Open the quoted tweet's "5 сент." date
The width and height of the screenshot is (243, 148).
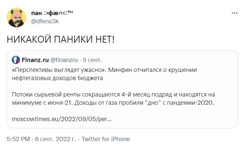click(x=92, y=60)
